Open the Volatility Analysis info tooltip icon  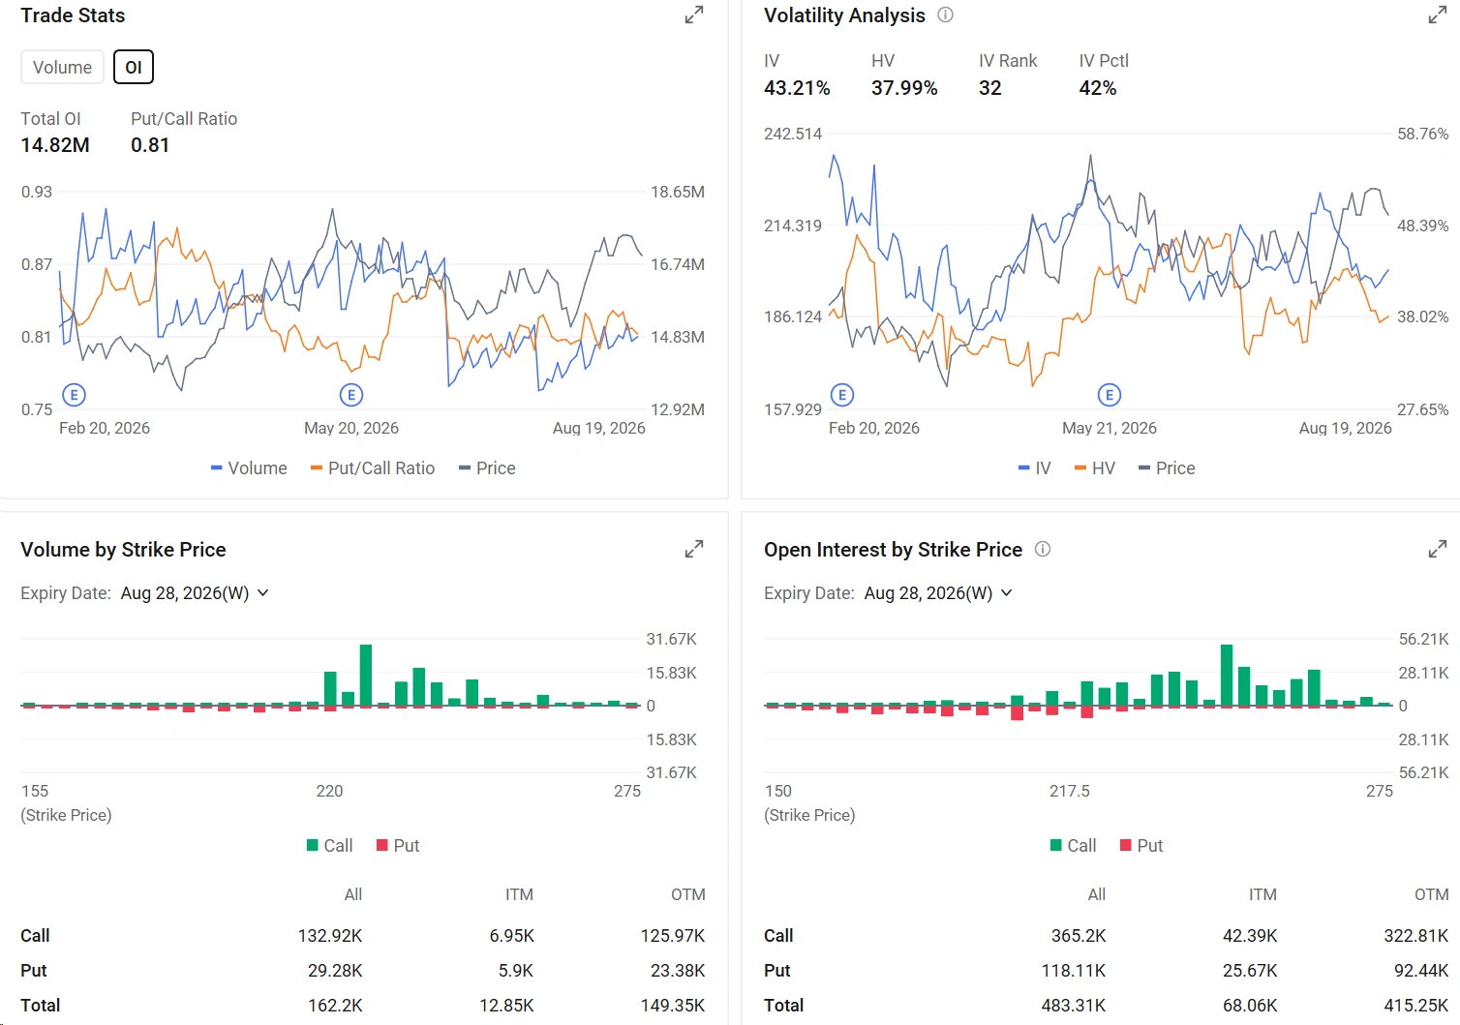[946, 15]
